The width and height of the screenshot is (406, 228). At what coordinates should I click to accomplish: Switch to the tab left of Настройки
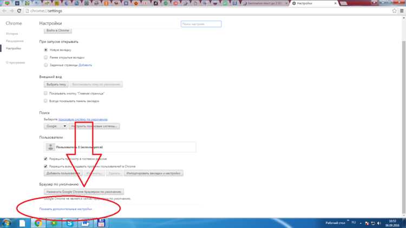[265, 3]
